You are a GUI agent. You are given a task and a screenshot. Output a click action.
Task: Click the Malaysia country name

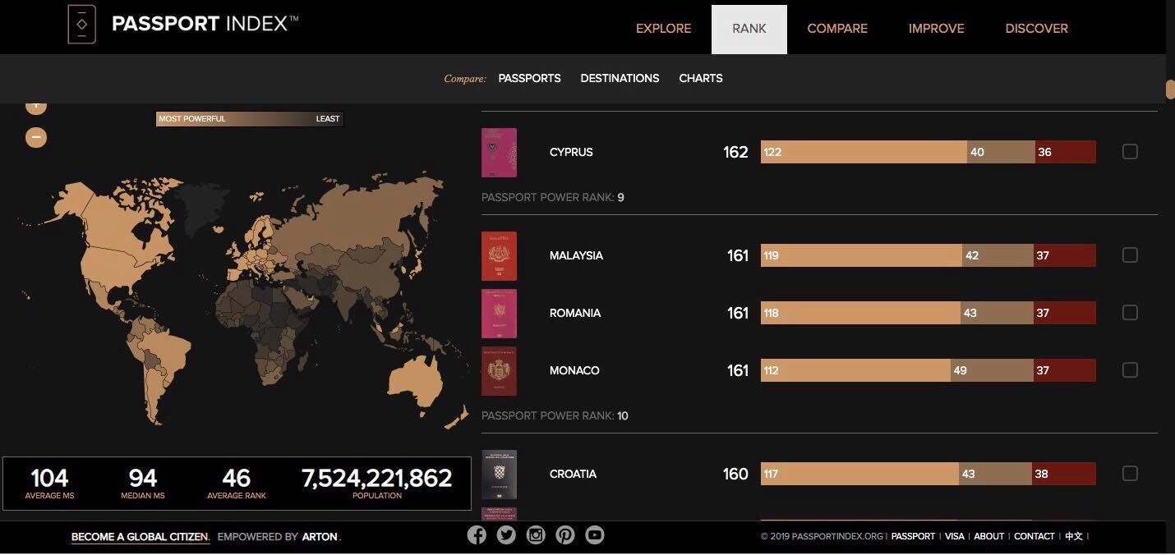tap(576, 256)
